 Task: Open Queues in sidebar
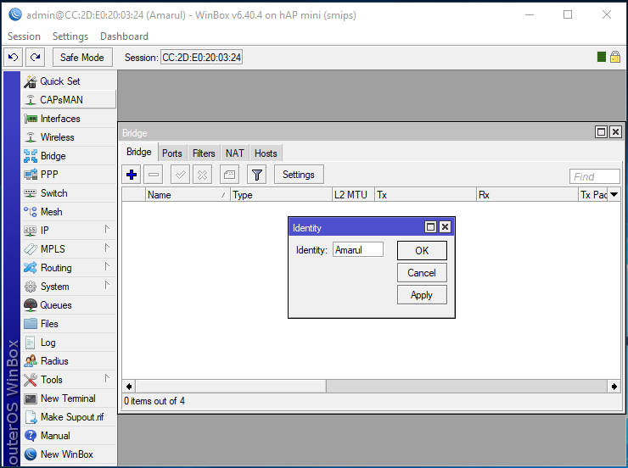69,305
